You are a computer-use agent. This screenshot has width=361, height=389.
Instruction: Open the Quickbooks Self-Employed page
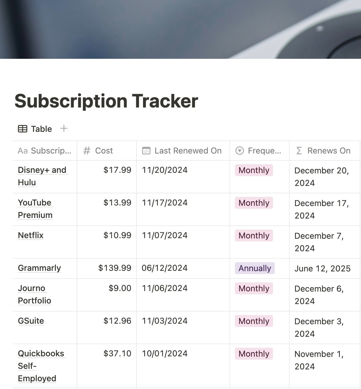pos(41,366)
